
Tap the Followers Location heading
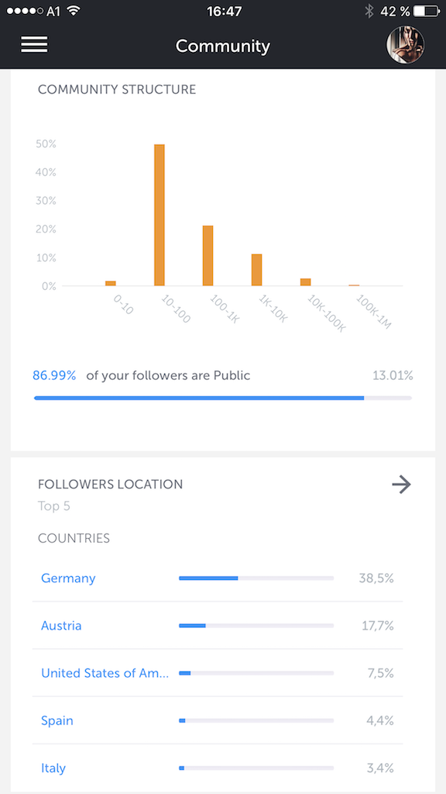(110, 484)
